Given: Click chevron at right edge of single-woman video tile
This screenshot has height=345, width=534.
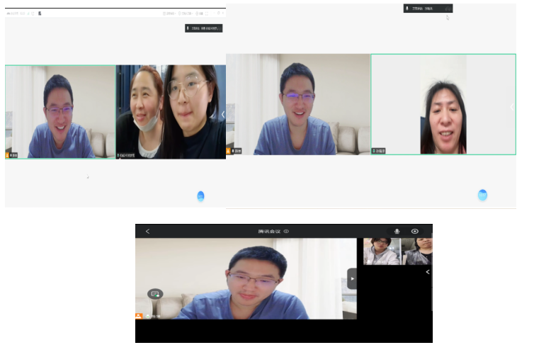Looking at the screenshot, I should [x=512, y=107].
